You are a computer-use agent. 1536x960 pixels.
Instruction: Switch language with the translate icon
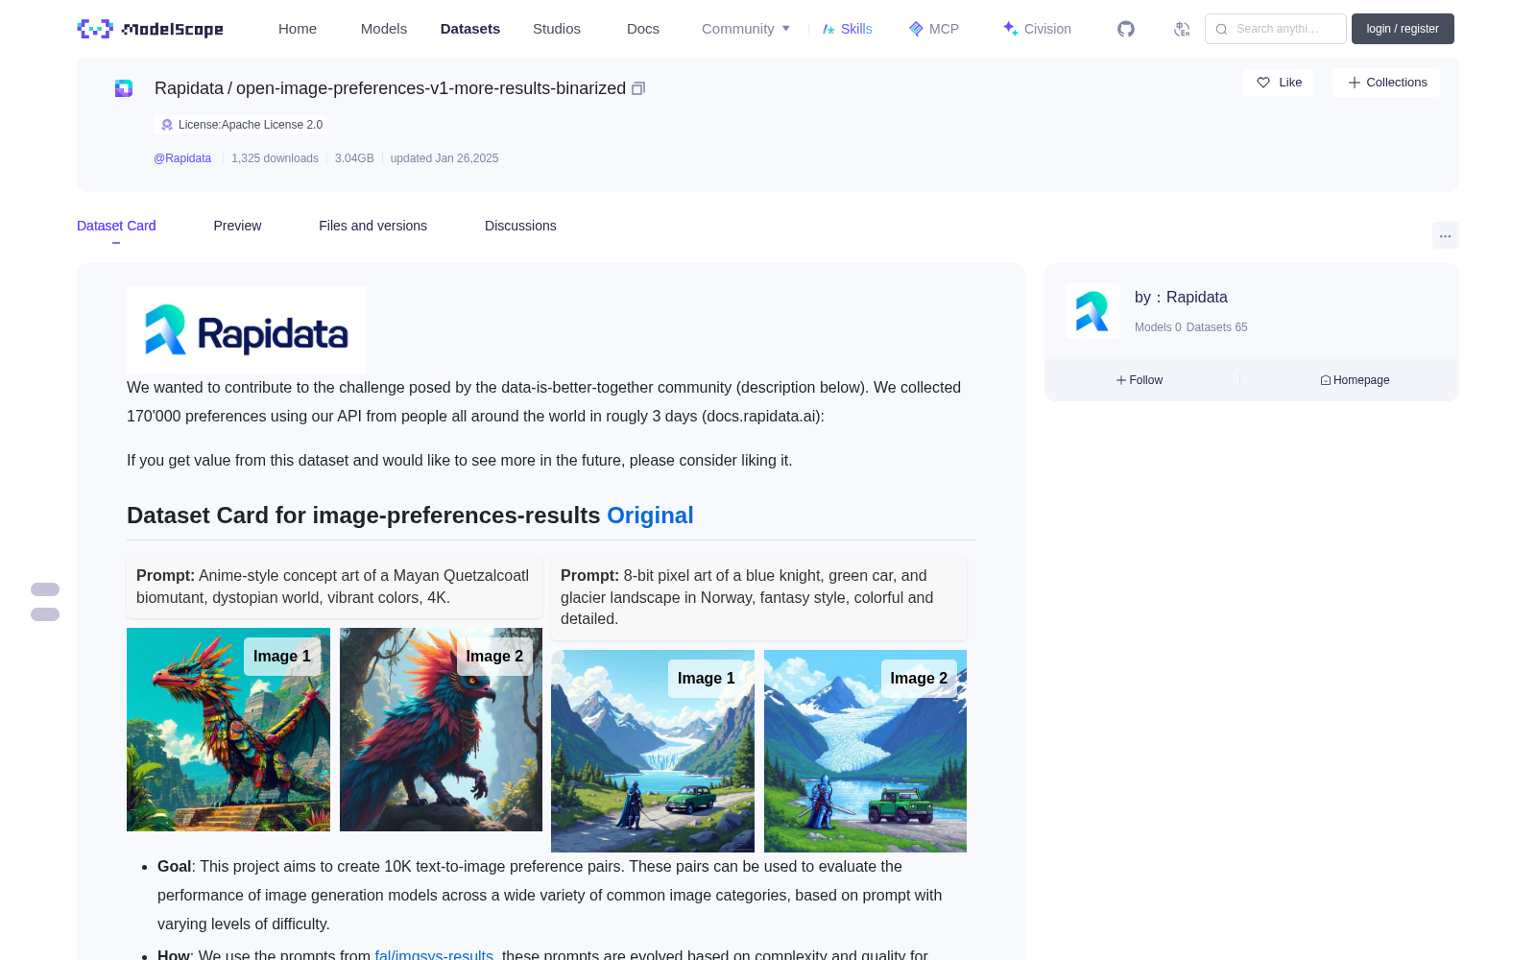pyautogui.click(x=1182, y=29)
